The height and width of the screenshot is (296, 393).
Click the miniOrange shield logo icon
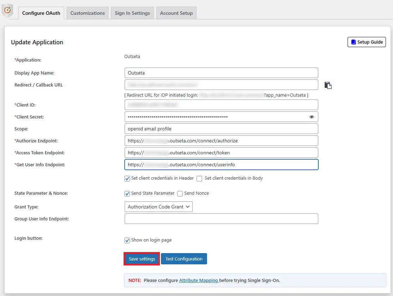(7, 10)
